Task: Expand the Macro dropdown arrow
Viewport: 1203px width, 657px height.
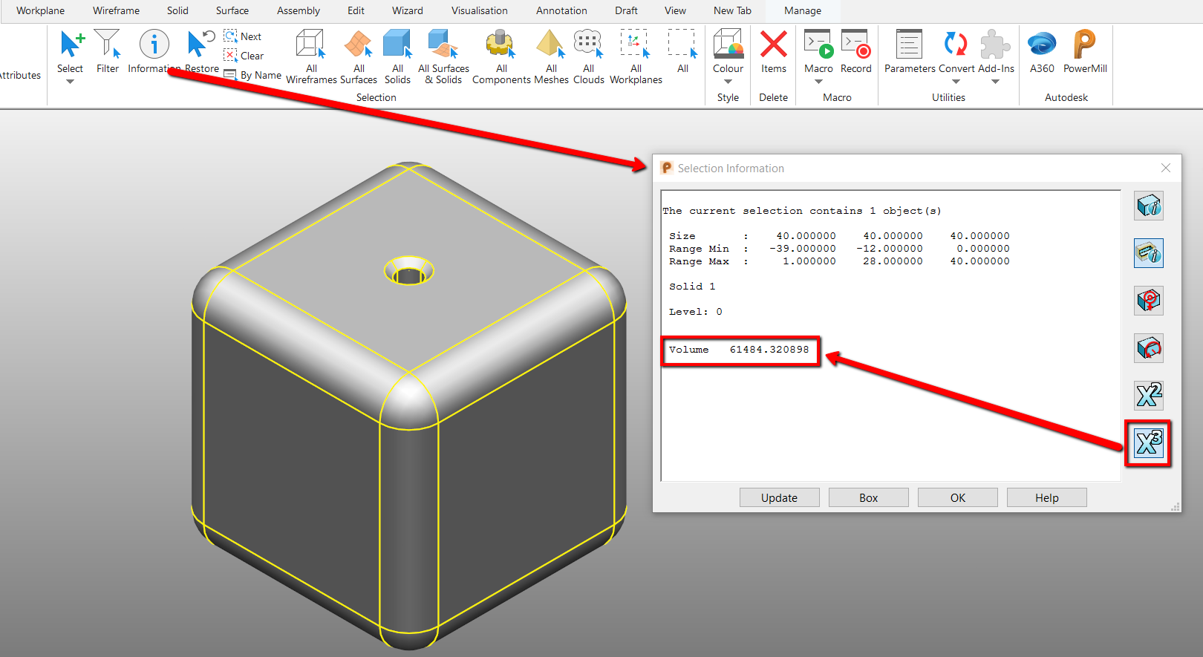Action: tap(818, 82)
